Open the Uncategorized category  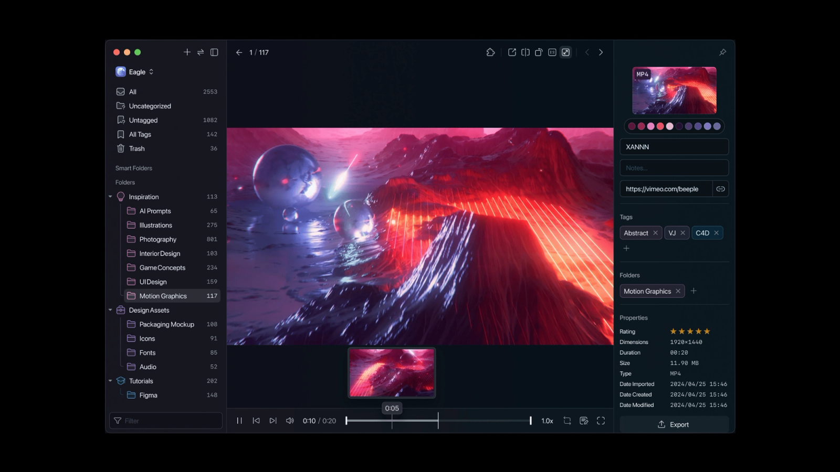click(x=167, y=106)
